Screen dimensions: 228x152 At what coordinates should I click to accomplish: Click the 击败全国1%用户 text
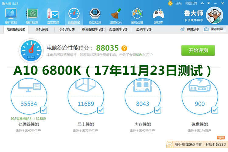click(x=199, y=131)
